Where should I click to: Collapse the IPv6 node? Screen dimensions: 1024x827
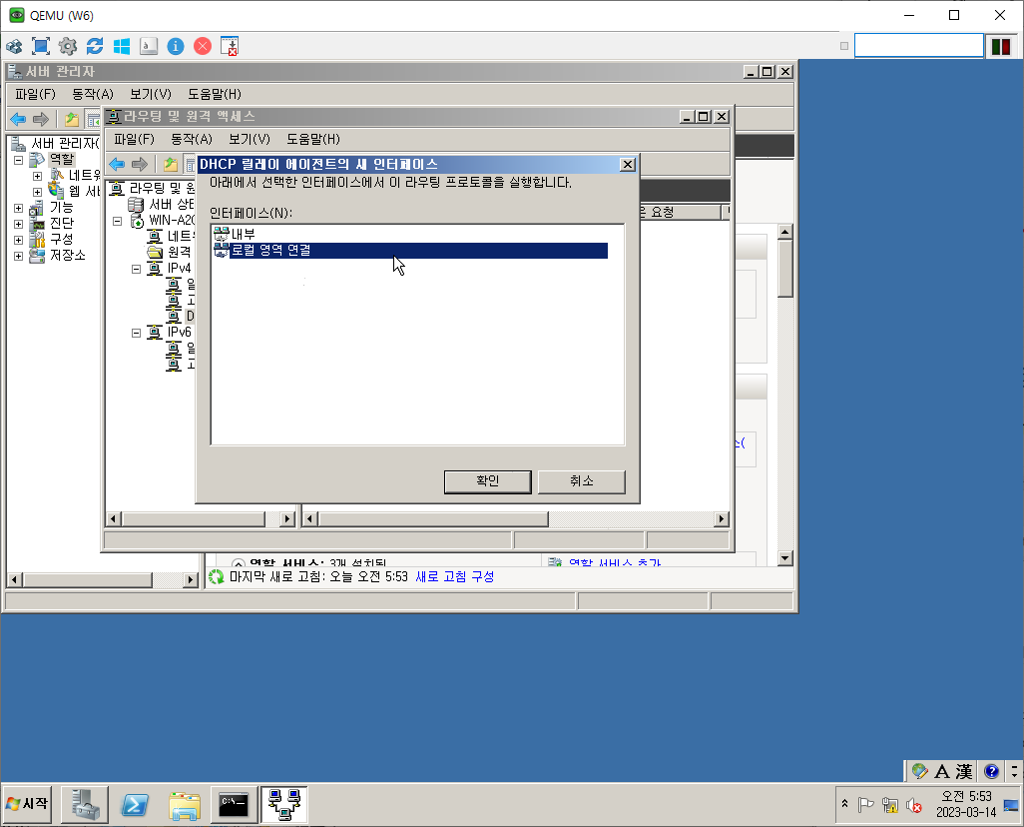click(136, 333)
